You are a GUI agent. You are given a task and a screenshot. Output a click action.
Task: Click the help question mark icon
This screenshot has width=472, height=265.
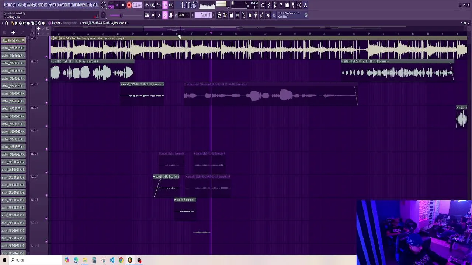tap(281, 5)
